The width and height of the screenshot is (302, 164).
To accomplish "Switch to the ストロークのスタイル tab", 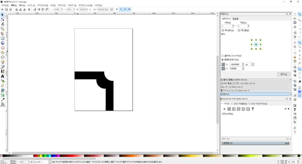I will coord(258,104).
